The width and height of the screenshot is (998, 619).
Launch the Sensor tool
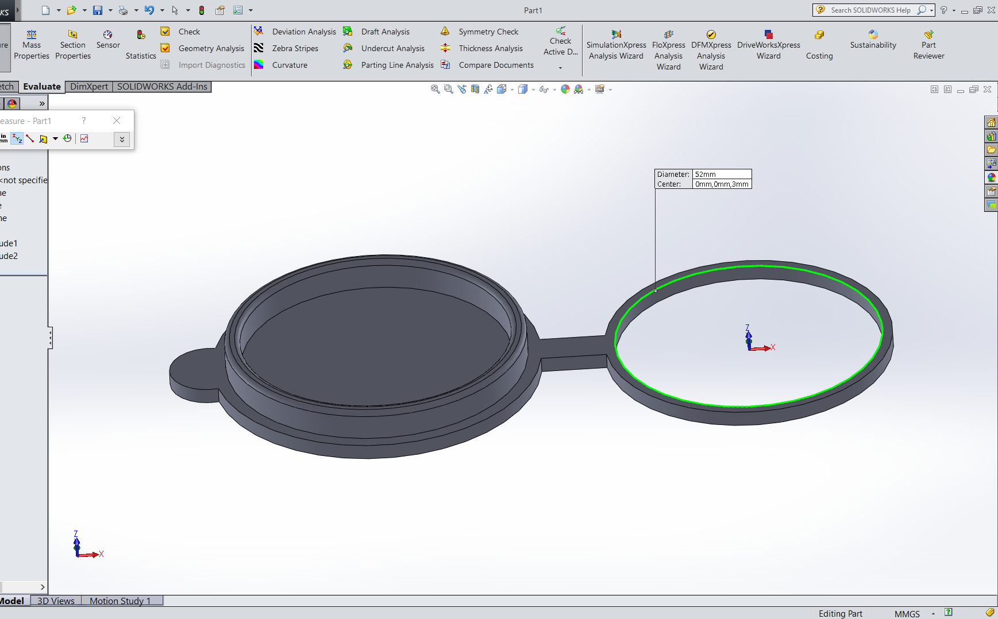click(x=108, y=40)
